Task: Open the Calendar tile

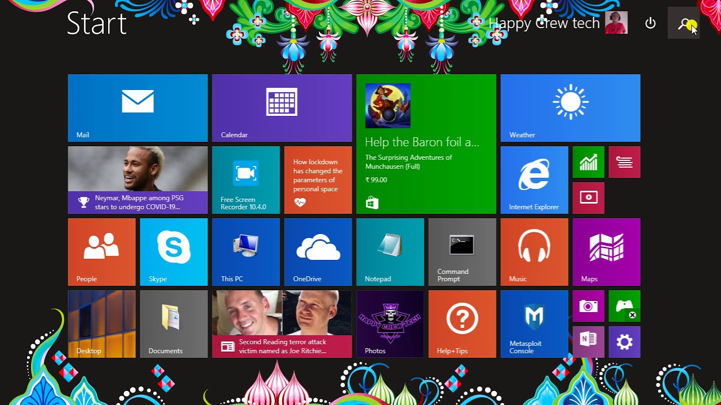Action: coord(282,108)
